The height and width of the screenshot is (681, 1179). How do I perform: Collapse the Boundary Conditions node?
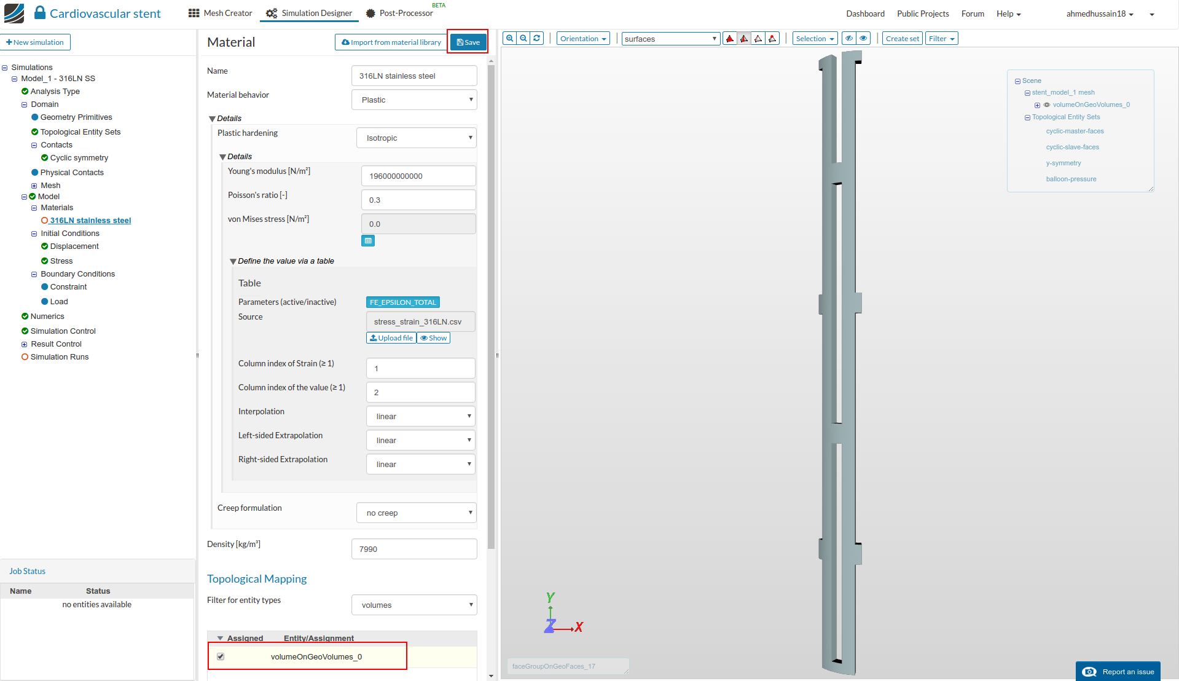tap(34, 275)
